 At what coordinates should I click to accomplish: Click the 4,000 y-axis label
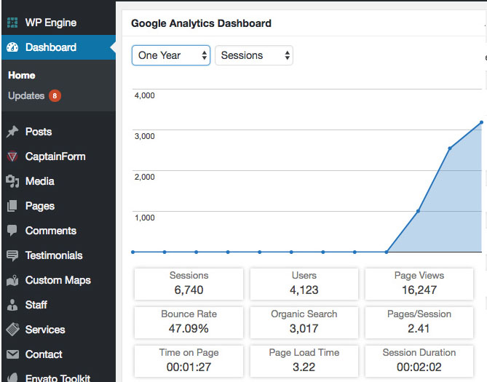[x=144, y=95]
